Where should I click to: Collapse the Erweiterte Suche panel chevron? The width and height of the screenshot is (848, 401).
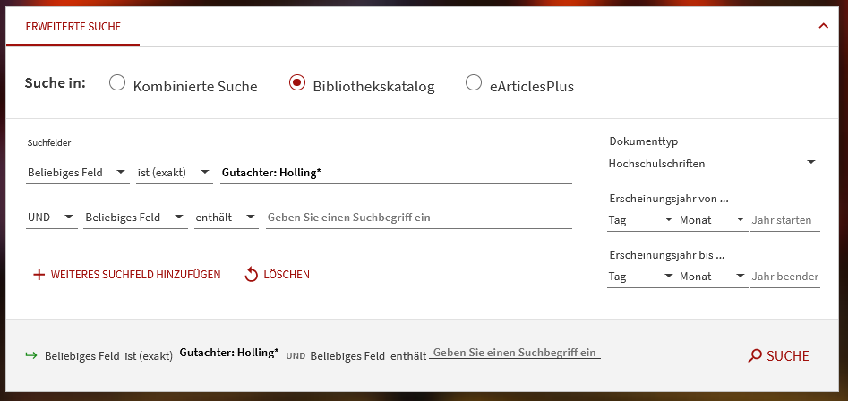[x=823, y=26]
